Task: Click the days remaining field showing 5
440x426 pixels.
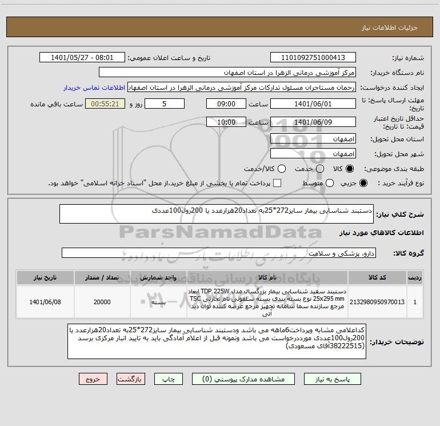Action: pyautogui.click(x=165, y=103)
